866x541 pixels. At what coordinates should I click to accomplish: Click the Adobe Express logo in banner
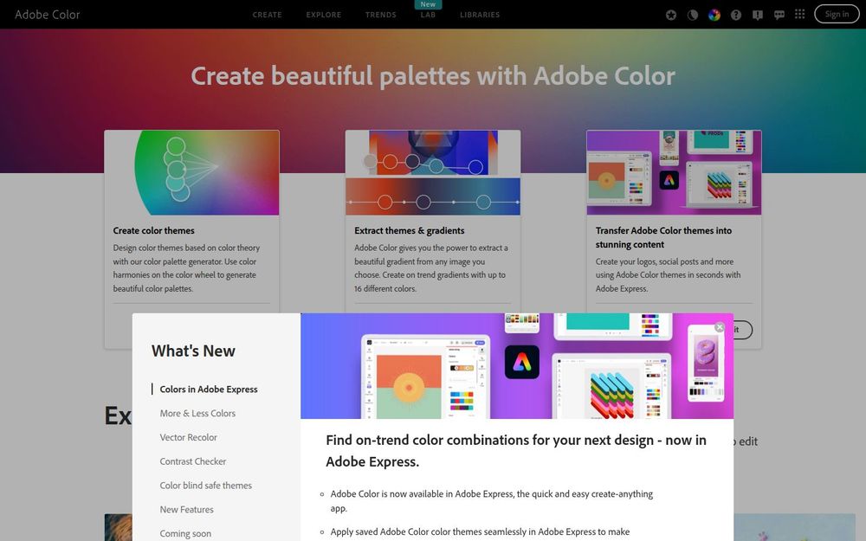pos(522,362)
